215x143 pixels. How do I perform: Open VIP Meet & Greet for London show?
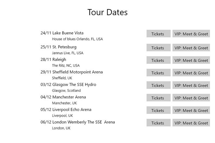tap(191, 123)
